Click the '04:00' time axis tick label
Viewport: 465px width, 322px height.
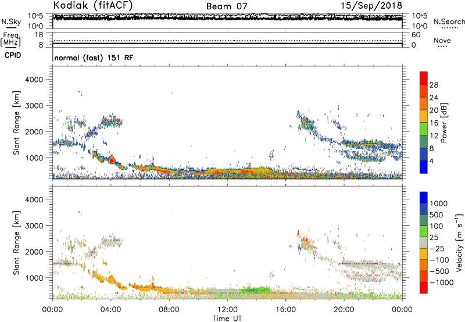[110, 310]
